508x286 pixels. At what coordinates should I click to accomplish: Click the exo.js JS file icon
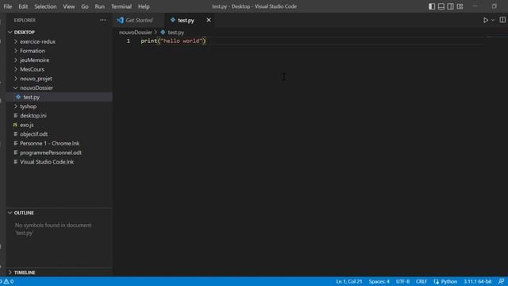coord(15,125)
